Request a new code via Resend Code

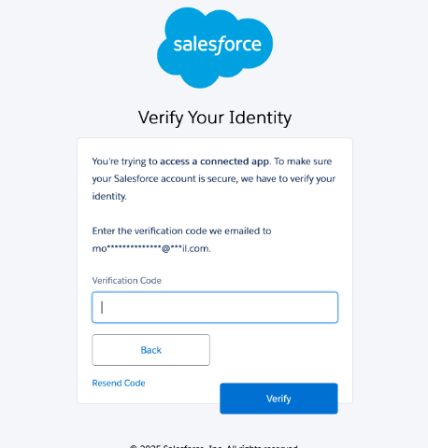coord(119,383)
